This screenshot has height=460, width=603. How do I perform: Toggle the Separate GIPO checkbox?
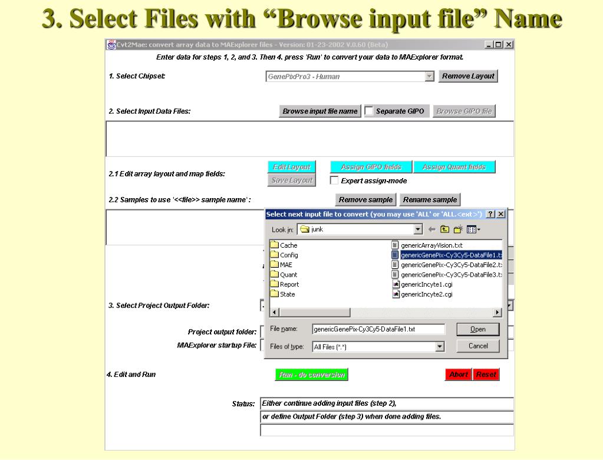click(369, 111)
